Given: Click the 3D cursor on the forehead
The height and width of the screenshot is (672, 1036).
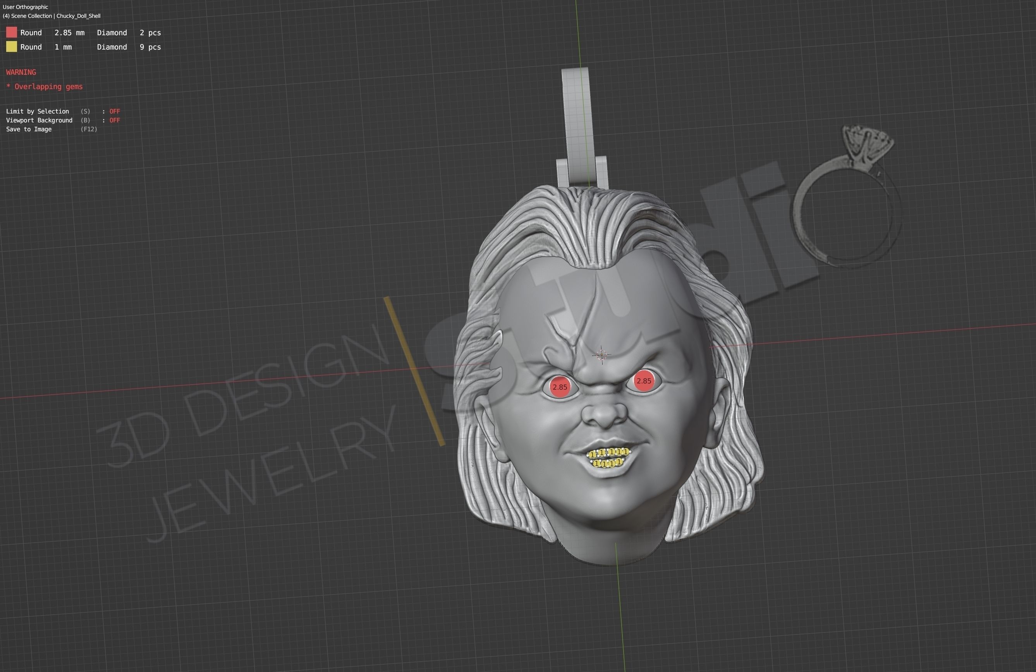Looking at the screenshot, I should pos(601,355).
